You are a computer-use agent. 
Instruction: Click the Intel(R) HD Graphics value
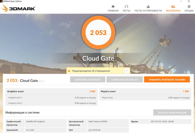[35, 121]
